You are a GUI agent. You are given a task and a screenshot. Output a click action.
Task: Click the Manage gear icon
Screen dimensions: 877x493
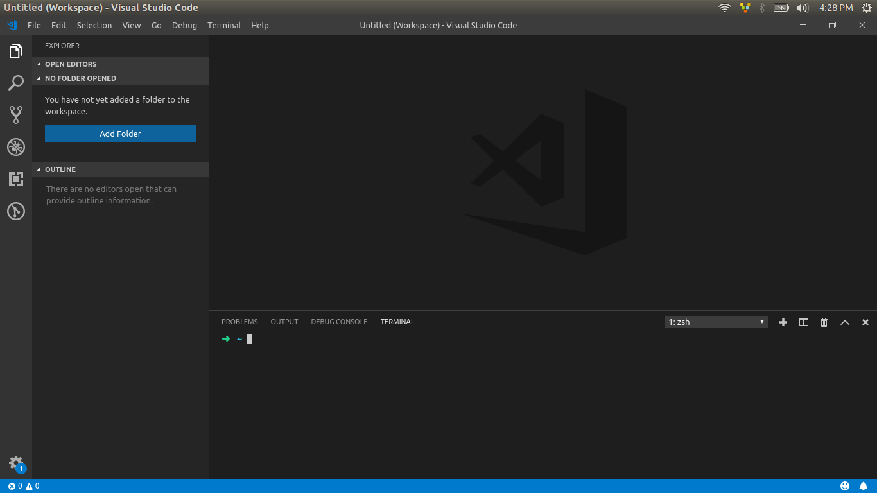(x=16, y=463)
